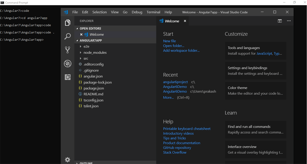The width and height of the screenshot is (307, 164).
Task: Click the Command Prompt window icon
Action: point(2,2)
